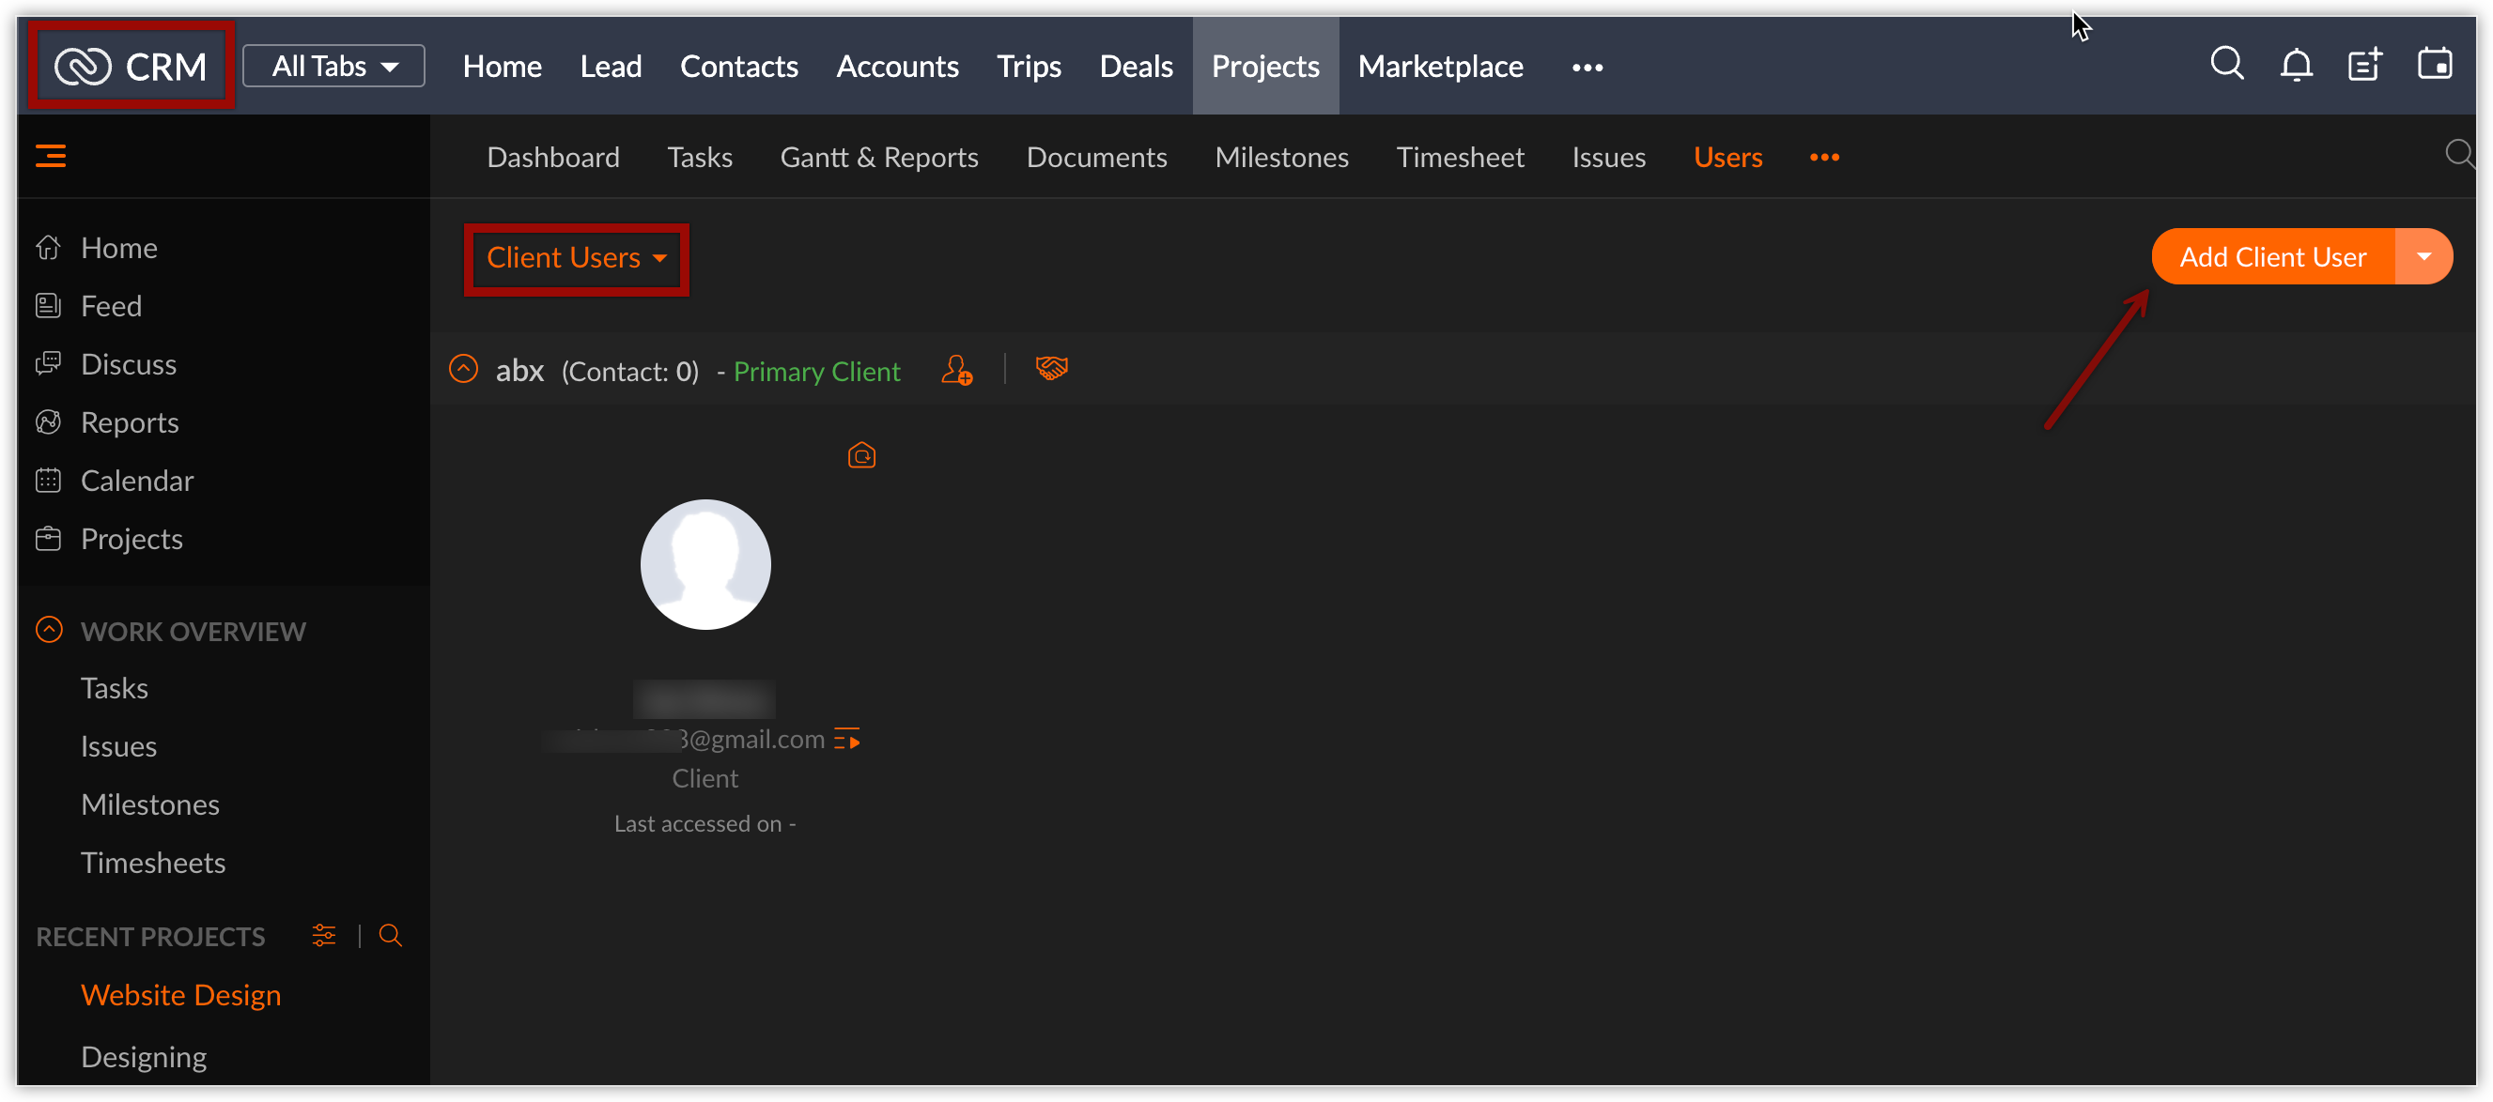Screen dimensions: 2493x1102
Task: Switch to the Milestones tab
Action: pyautogui.click(x=1280, y=157)
